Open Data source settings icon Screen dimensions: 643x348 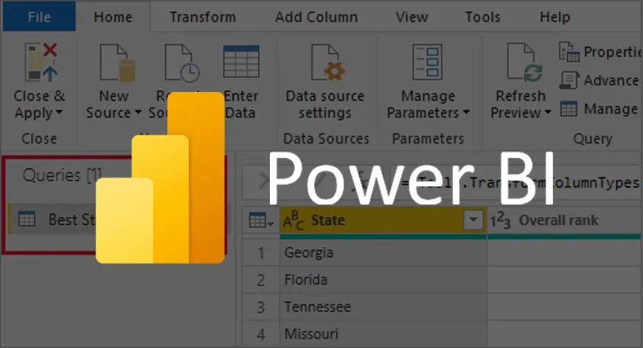point(325,62)
